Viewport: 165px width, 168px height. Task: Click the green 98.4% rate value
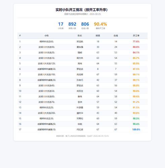coord(136,124)
